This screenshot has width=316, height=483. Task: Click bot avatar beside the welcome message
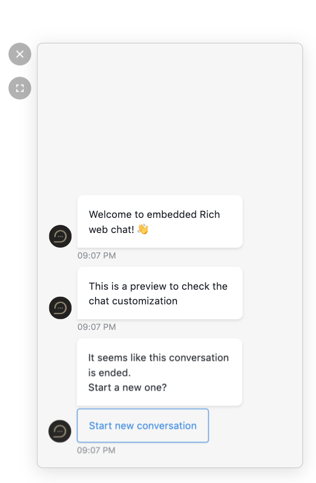pos(61,236)
